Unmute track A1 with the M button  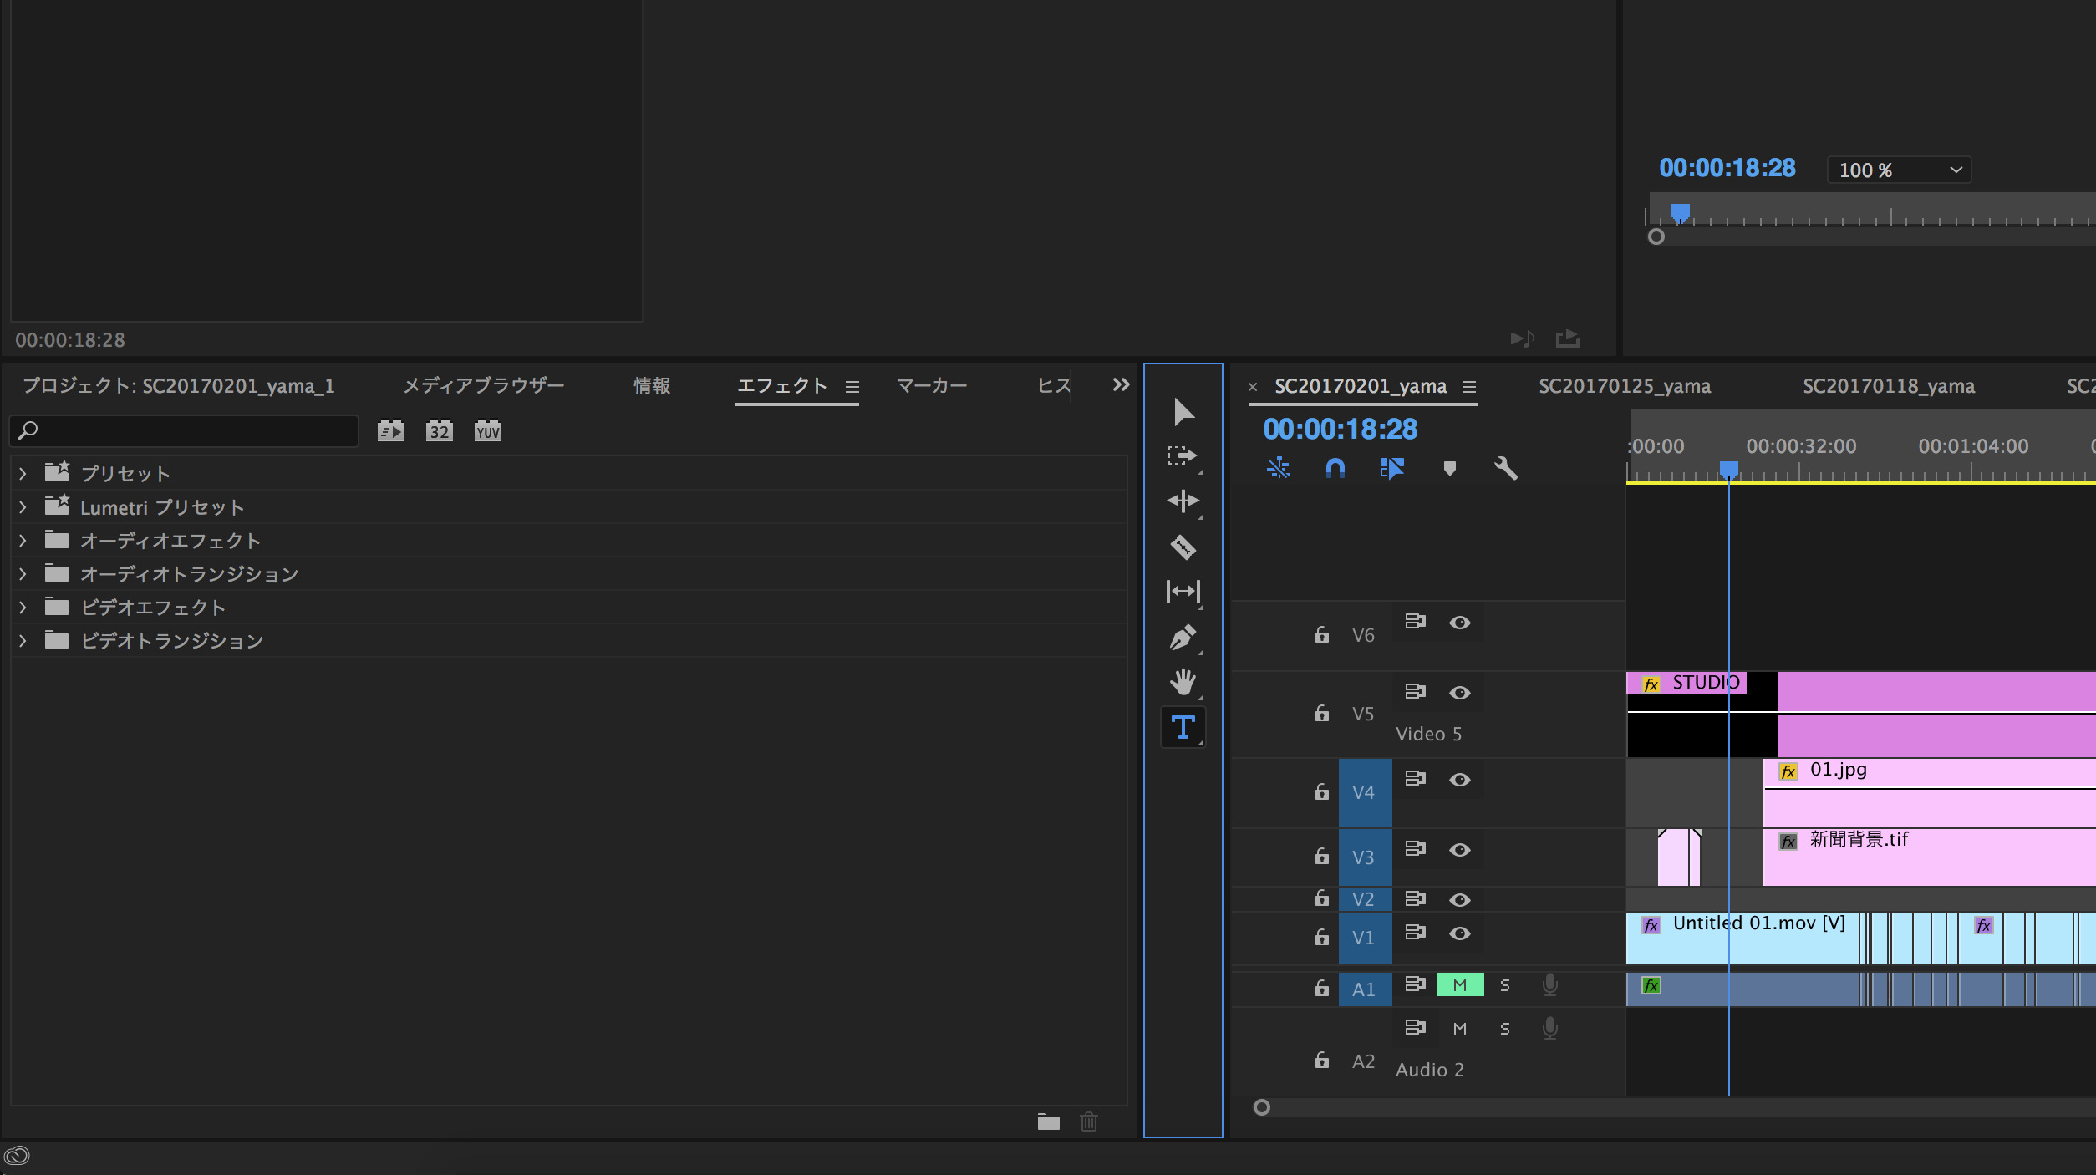click(x=1460, y=985)
